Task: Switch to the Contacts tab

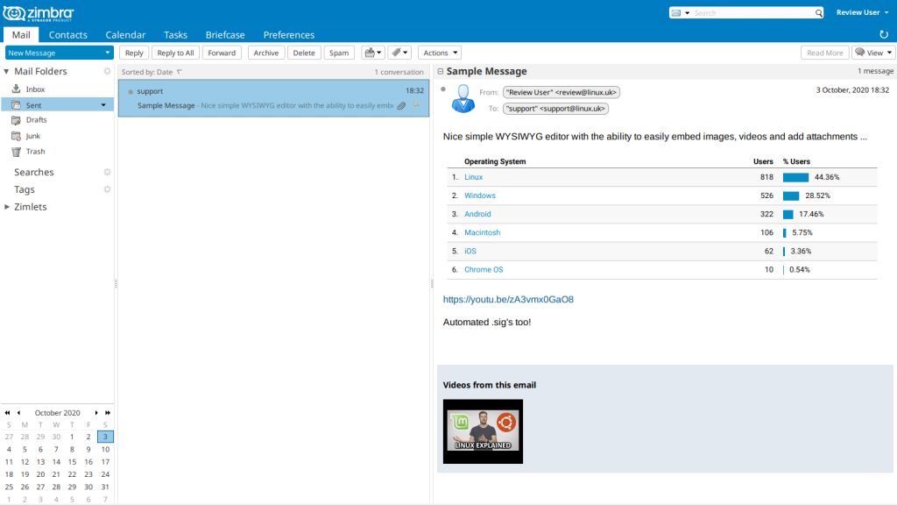Action: [68, 35]
